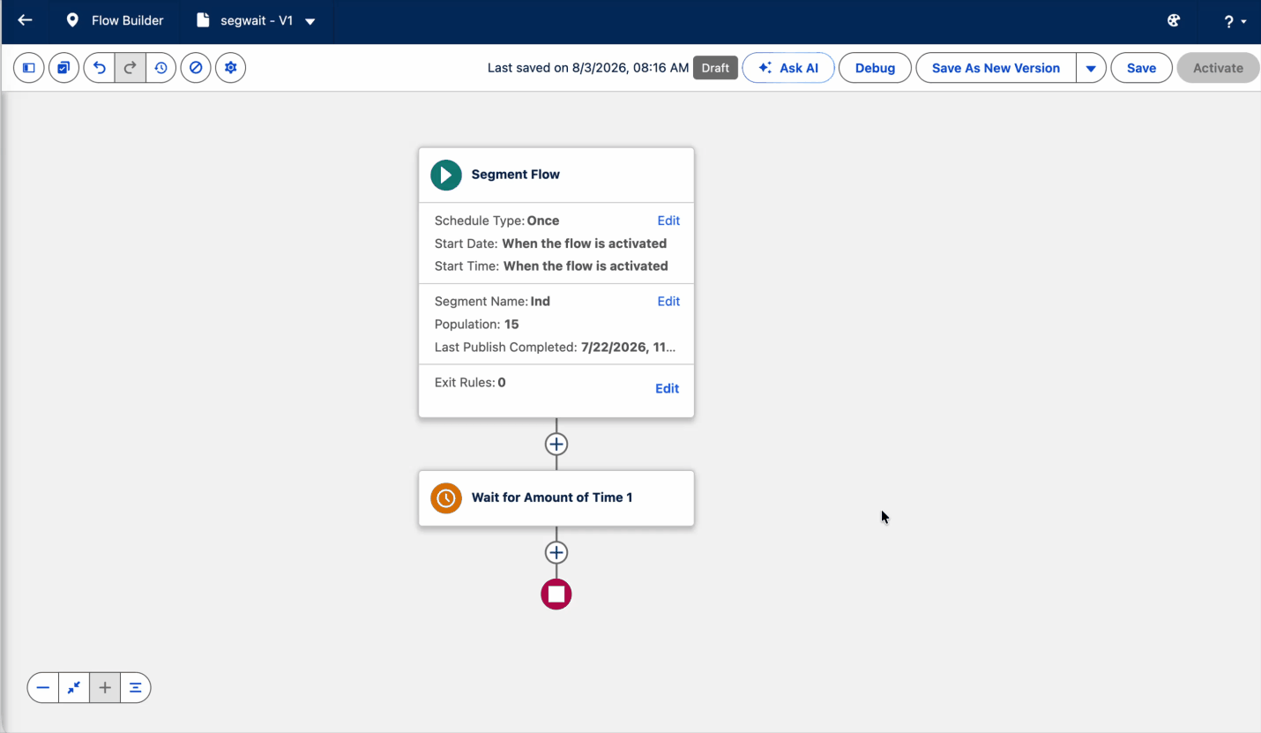Click the auto-layout alignment icon in the zoom bar
The height and width of the screenshot is (733, 1261).
(136, 687)
